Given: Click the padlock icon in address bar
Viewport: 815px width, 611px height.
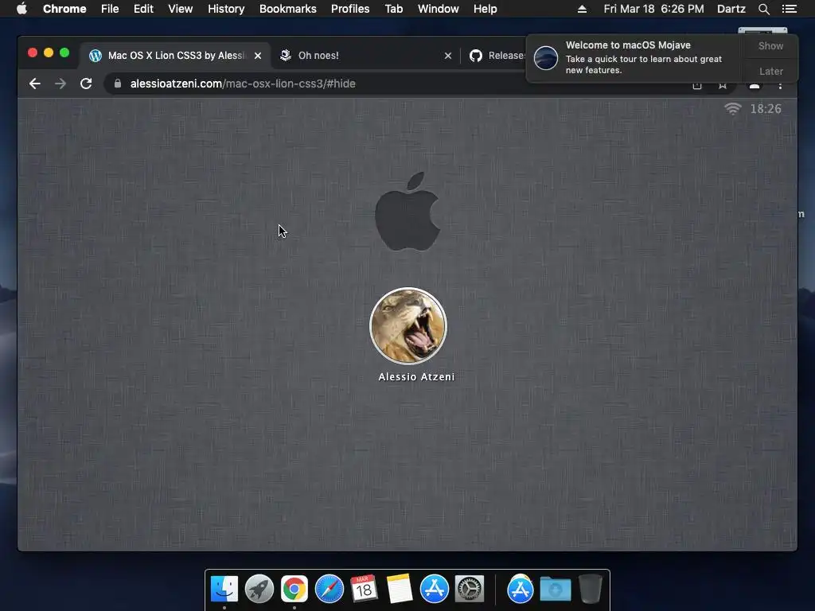Looking at the screenshot, I should (x=118, y=84).
